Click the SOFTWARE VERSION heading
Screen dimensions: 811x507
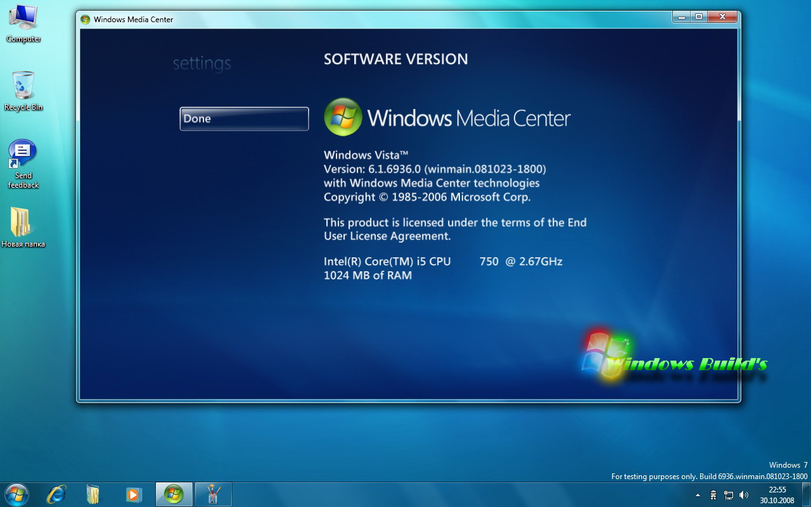(x=396, y=59)
